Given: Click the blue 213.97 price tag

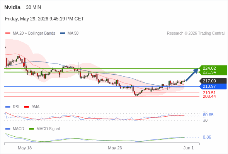Looking at the screenshot, I should point(213,86).
